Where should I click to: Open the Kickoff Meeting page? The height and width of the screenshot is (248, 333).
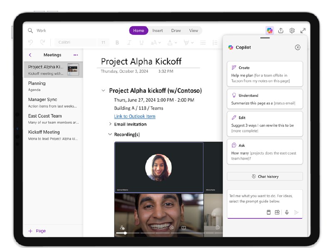click(53, 135)
